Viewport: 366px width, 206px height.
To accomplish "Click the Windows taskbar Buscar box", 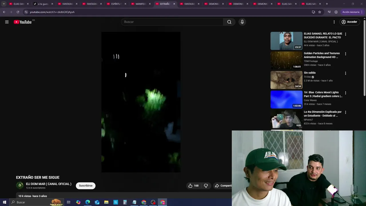I will click(36, 202).
